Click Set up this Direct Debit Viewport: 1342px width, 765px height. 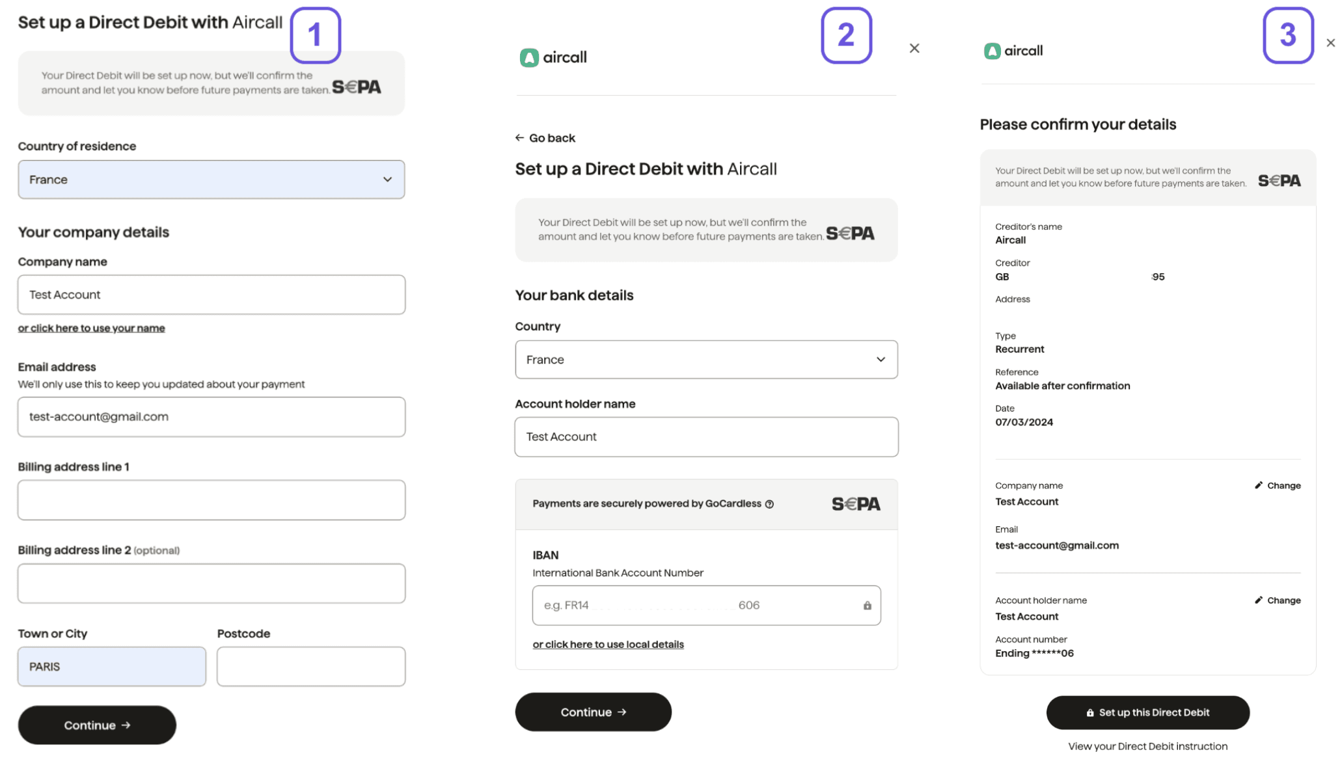point(1147,712)
